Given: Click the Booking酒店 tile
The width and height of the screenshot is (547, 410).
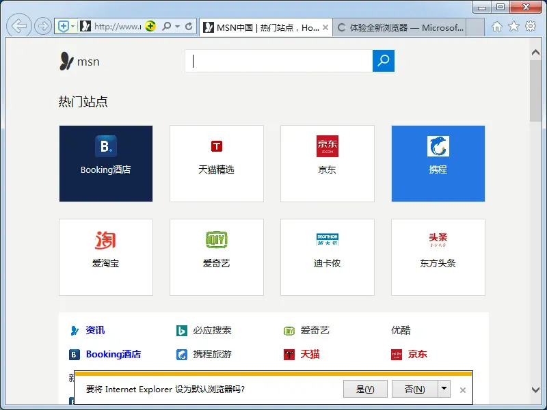Looking at the screenshot, I should (106, 163).
